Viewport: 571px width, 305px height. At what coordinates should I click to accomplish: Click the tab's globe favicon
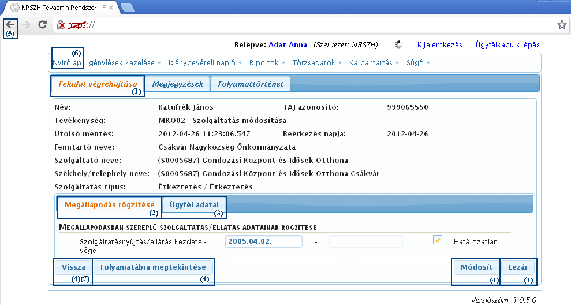pos(15,8)
